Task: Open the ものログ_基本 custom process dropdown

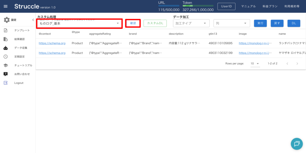Action: coord(79,23)
